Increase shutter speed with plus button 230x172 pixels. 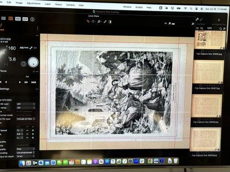33,130
